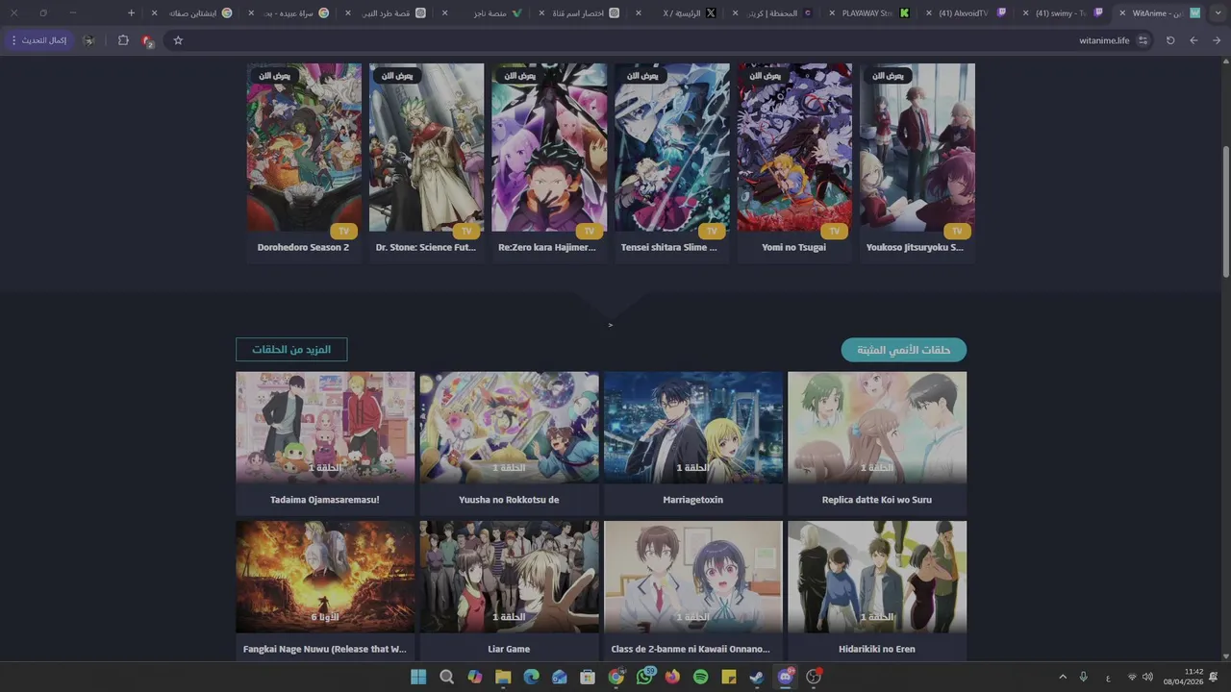Open Liar Game episode title link
Viewport: 1231px width, 692px height.
pyautogui.click(x=509, y=649)
